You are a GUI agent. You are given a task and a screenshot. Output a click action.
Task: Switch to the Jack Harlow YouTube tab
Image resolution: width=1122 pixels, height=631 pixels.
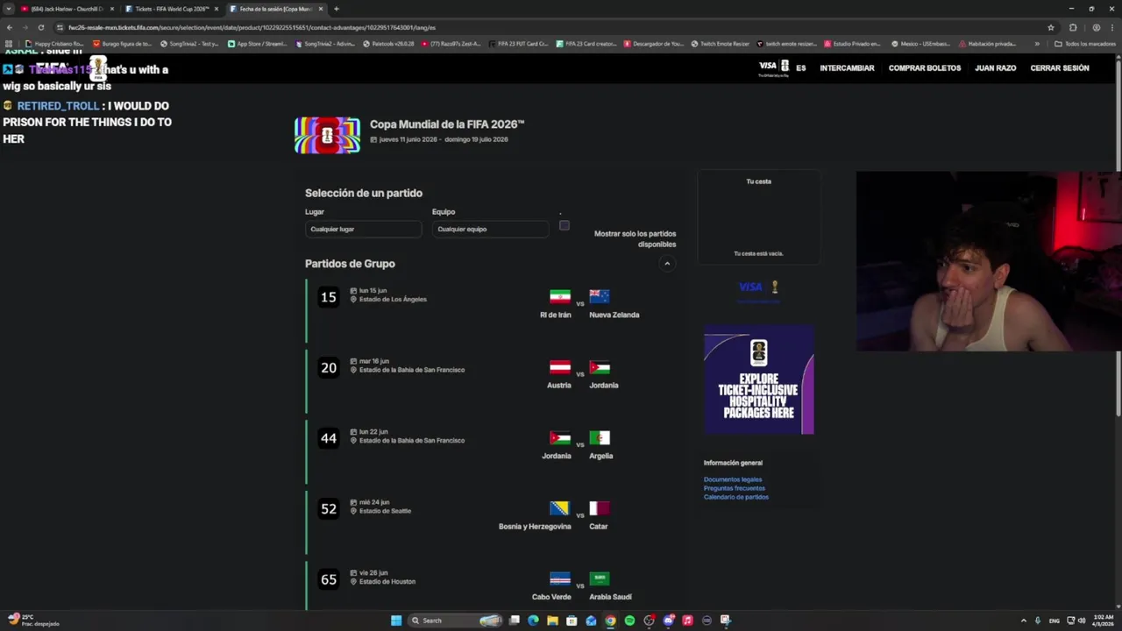[67, 9]
